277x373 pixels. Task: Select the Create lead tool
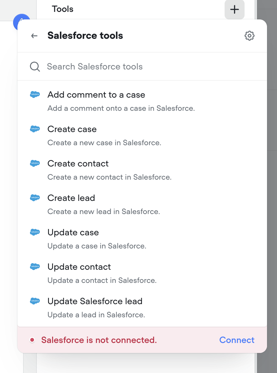(71, 198)
